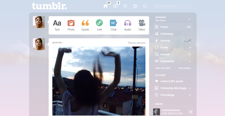225x116 pixels.
Task: Open the ericmickelson radar avatar
Action: (x=157, y=112)
